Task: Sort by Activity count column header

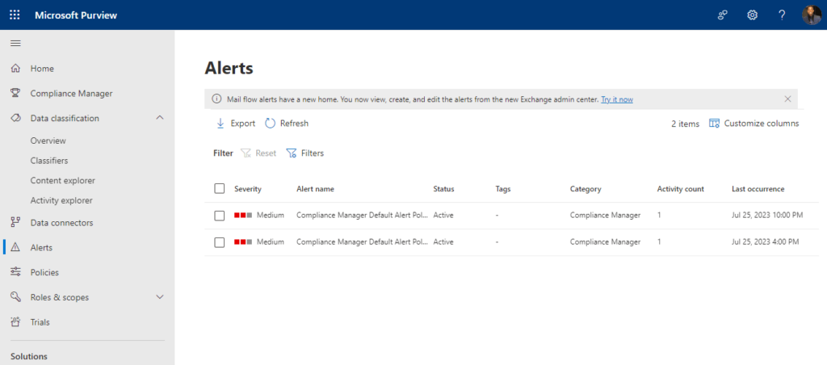Action: tap(680, 189)
